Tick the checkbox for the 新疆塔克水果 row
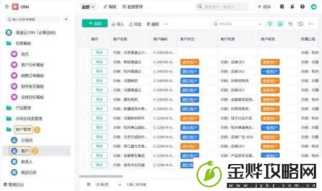This screenshot has height=191, width=322. pos(84,109)
